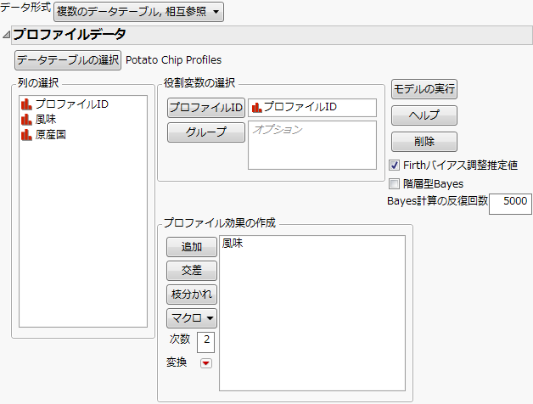Click the 交差 button
Viewport: 533px width, 404px height.
192,271
